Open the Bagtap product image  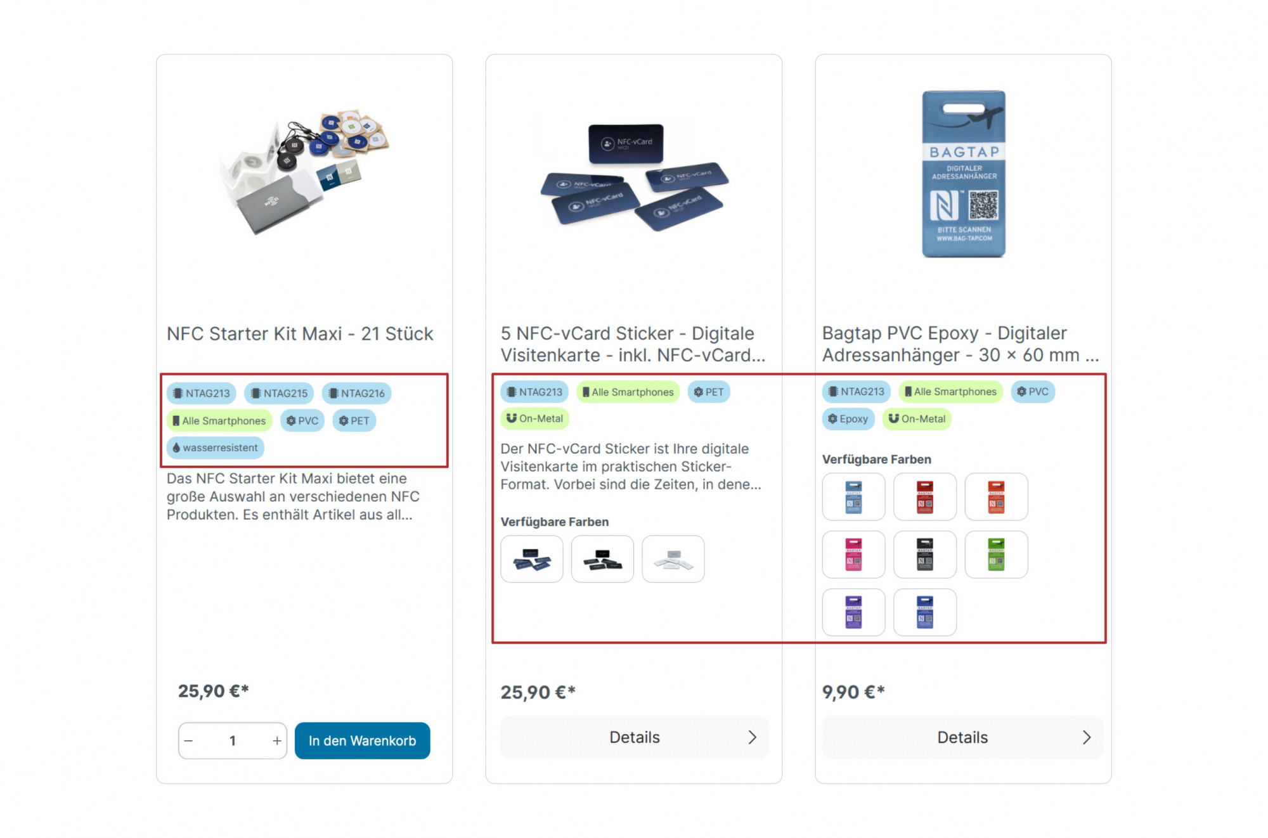[963, 174]
